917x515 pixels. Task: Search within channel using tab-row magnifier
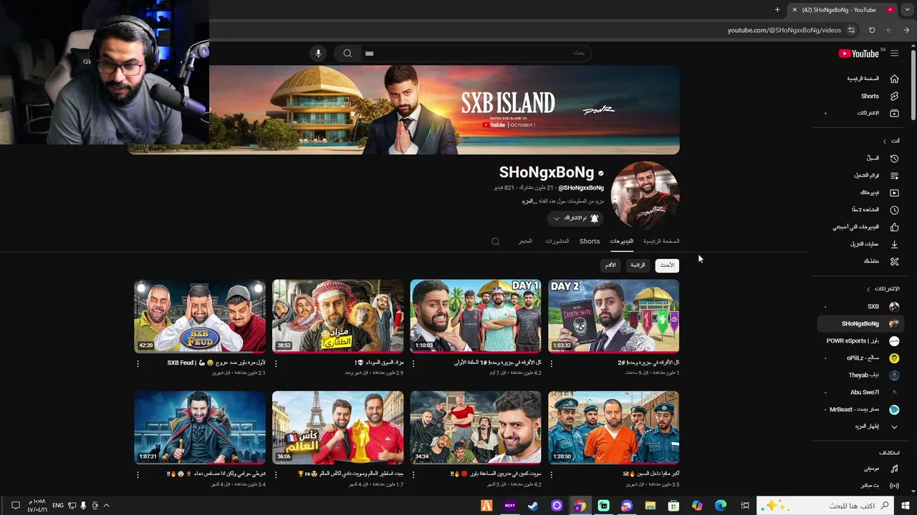(495, 242)
